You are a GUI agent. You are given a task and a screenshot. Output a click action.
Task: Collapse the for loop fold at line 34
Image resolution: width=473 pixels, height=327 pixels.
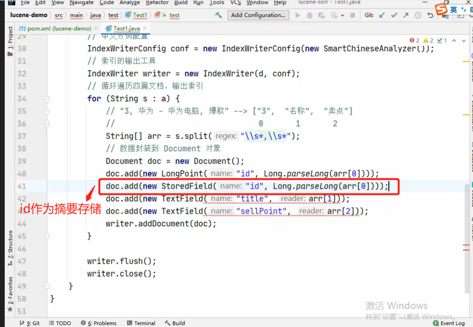coord(47,99)
